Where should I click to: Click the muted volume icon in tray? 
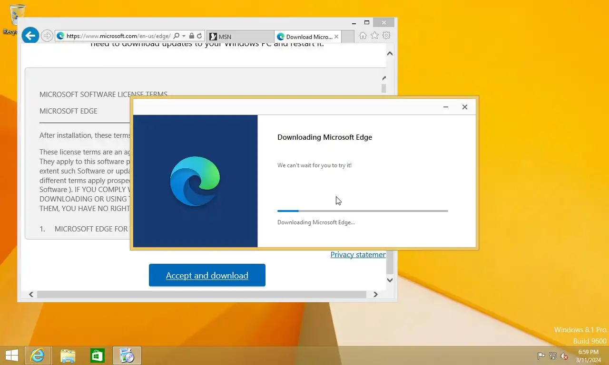(564, 356)
